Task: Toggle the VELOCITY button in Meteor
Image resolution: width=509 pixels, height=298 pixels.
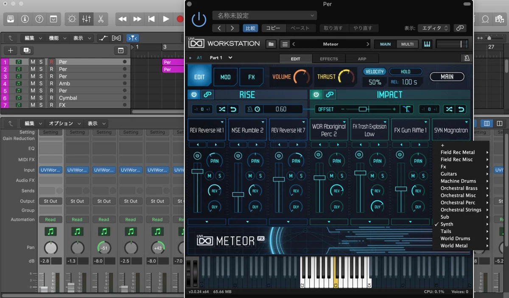Action: tap(375, 72)
